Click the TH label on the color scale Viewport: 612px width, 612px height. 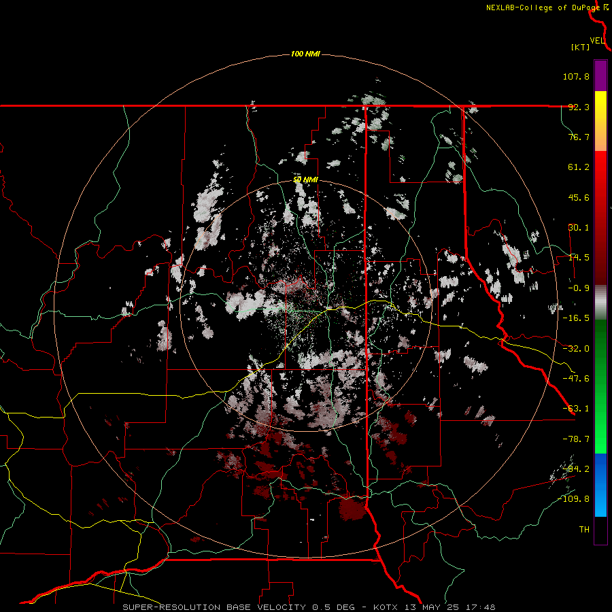pyautogui.click(x=584, y=530)
